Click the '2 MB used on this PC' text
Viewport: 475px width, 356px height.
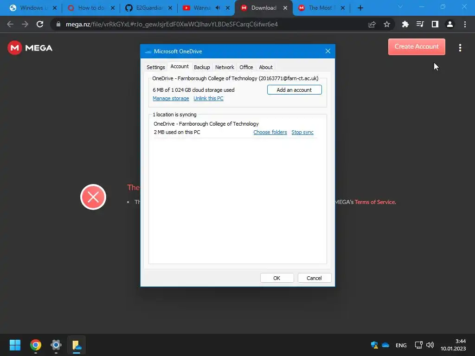tap(177, 132)
